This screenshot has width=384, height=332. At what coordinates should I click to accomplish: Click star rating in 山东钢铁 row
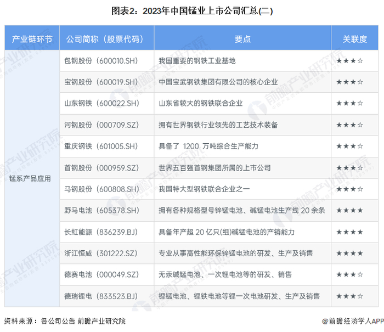(x=349, y=103)
